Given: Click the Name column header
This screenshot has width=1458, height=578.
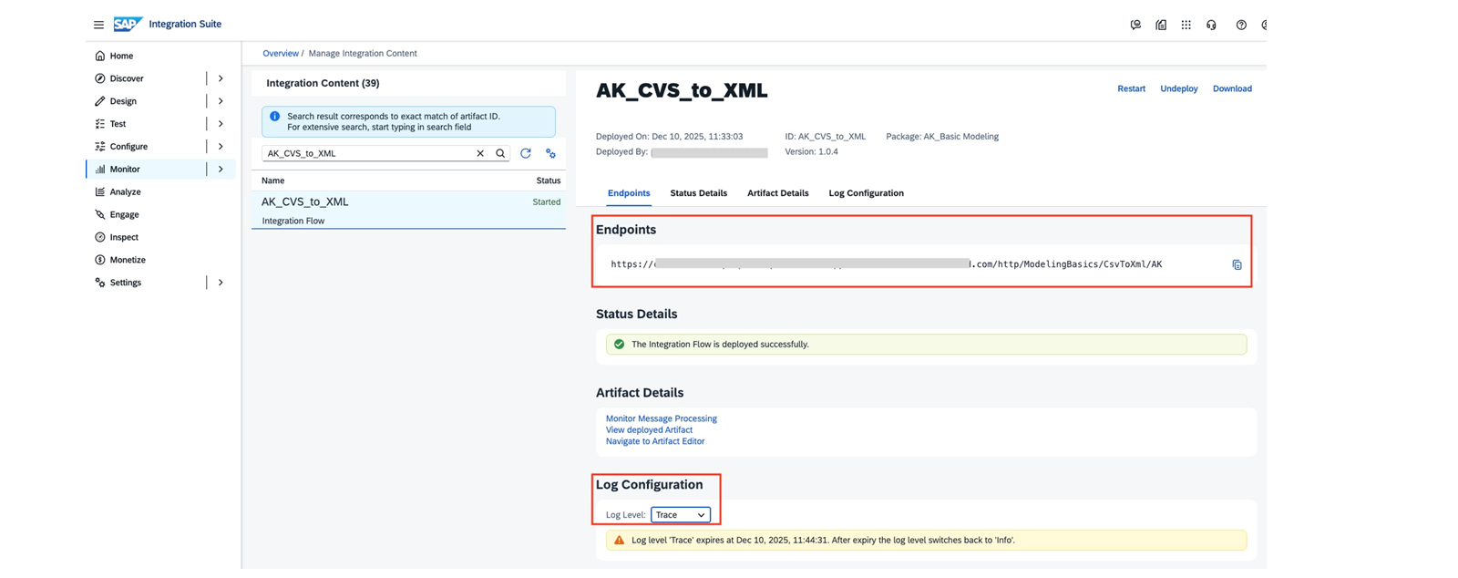Looking at the screenshot, I should (272, 181).
